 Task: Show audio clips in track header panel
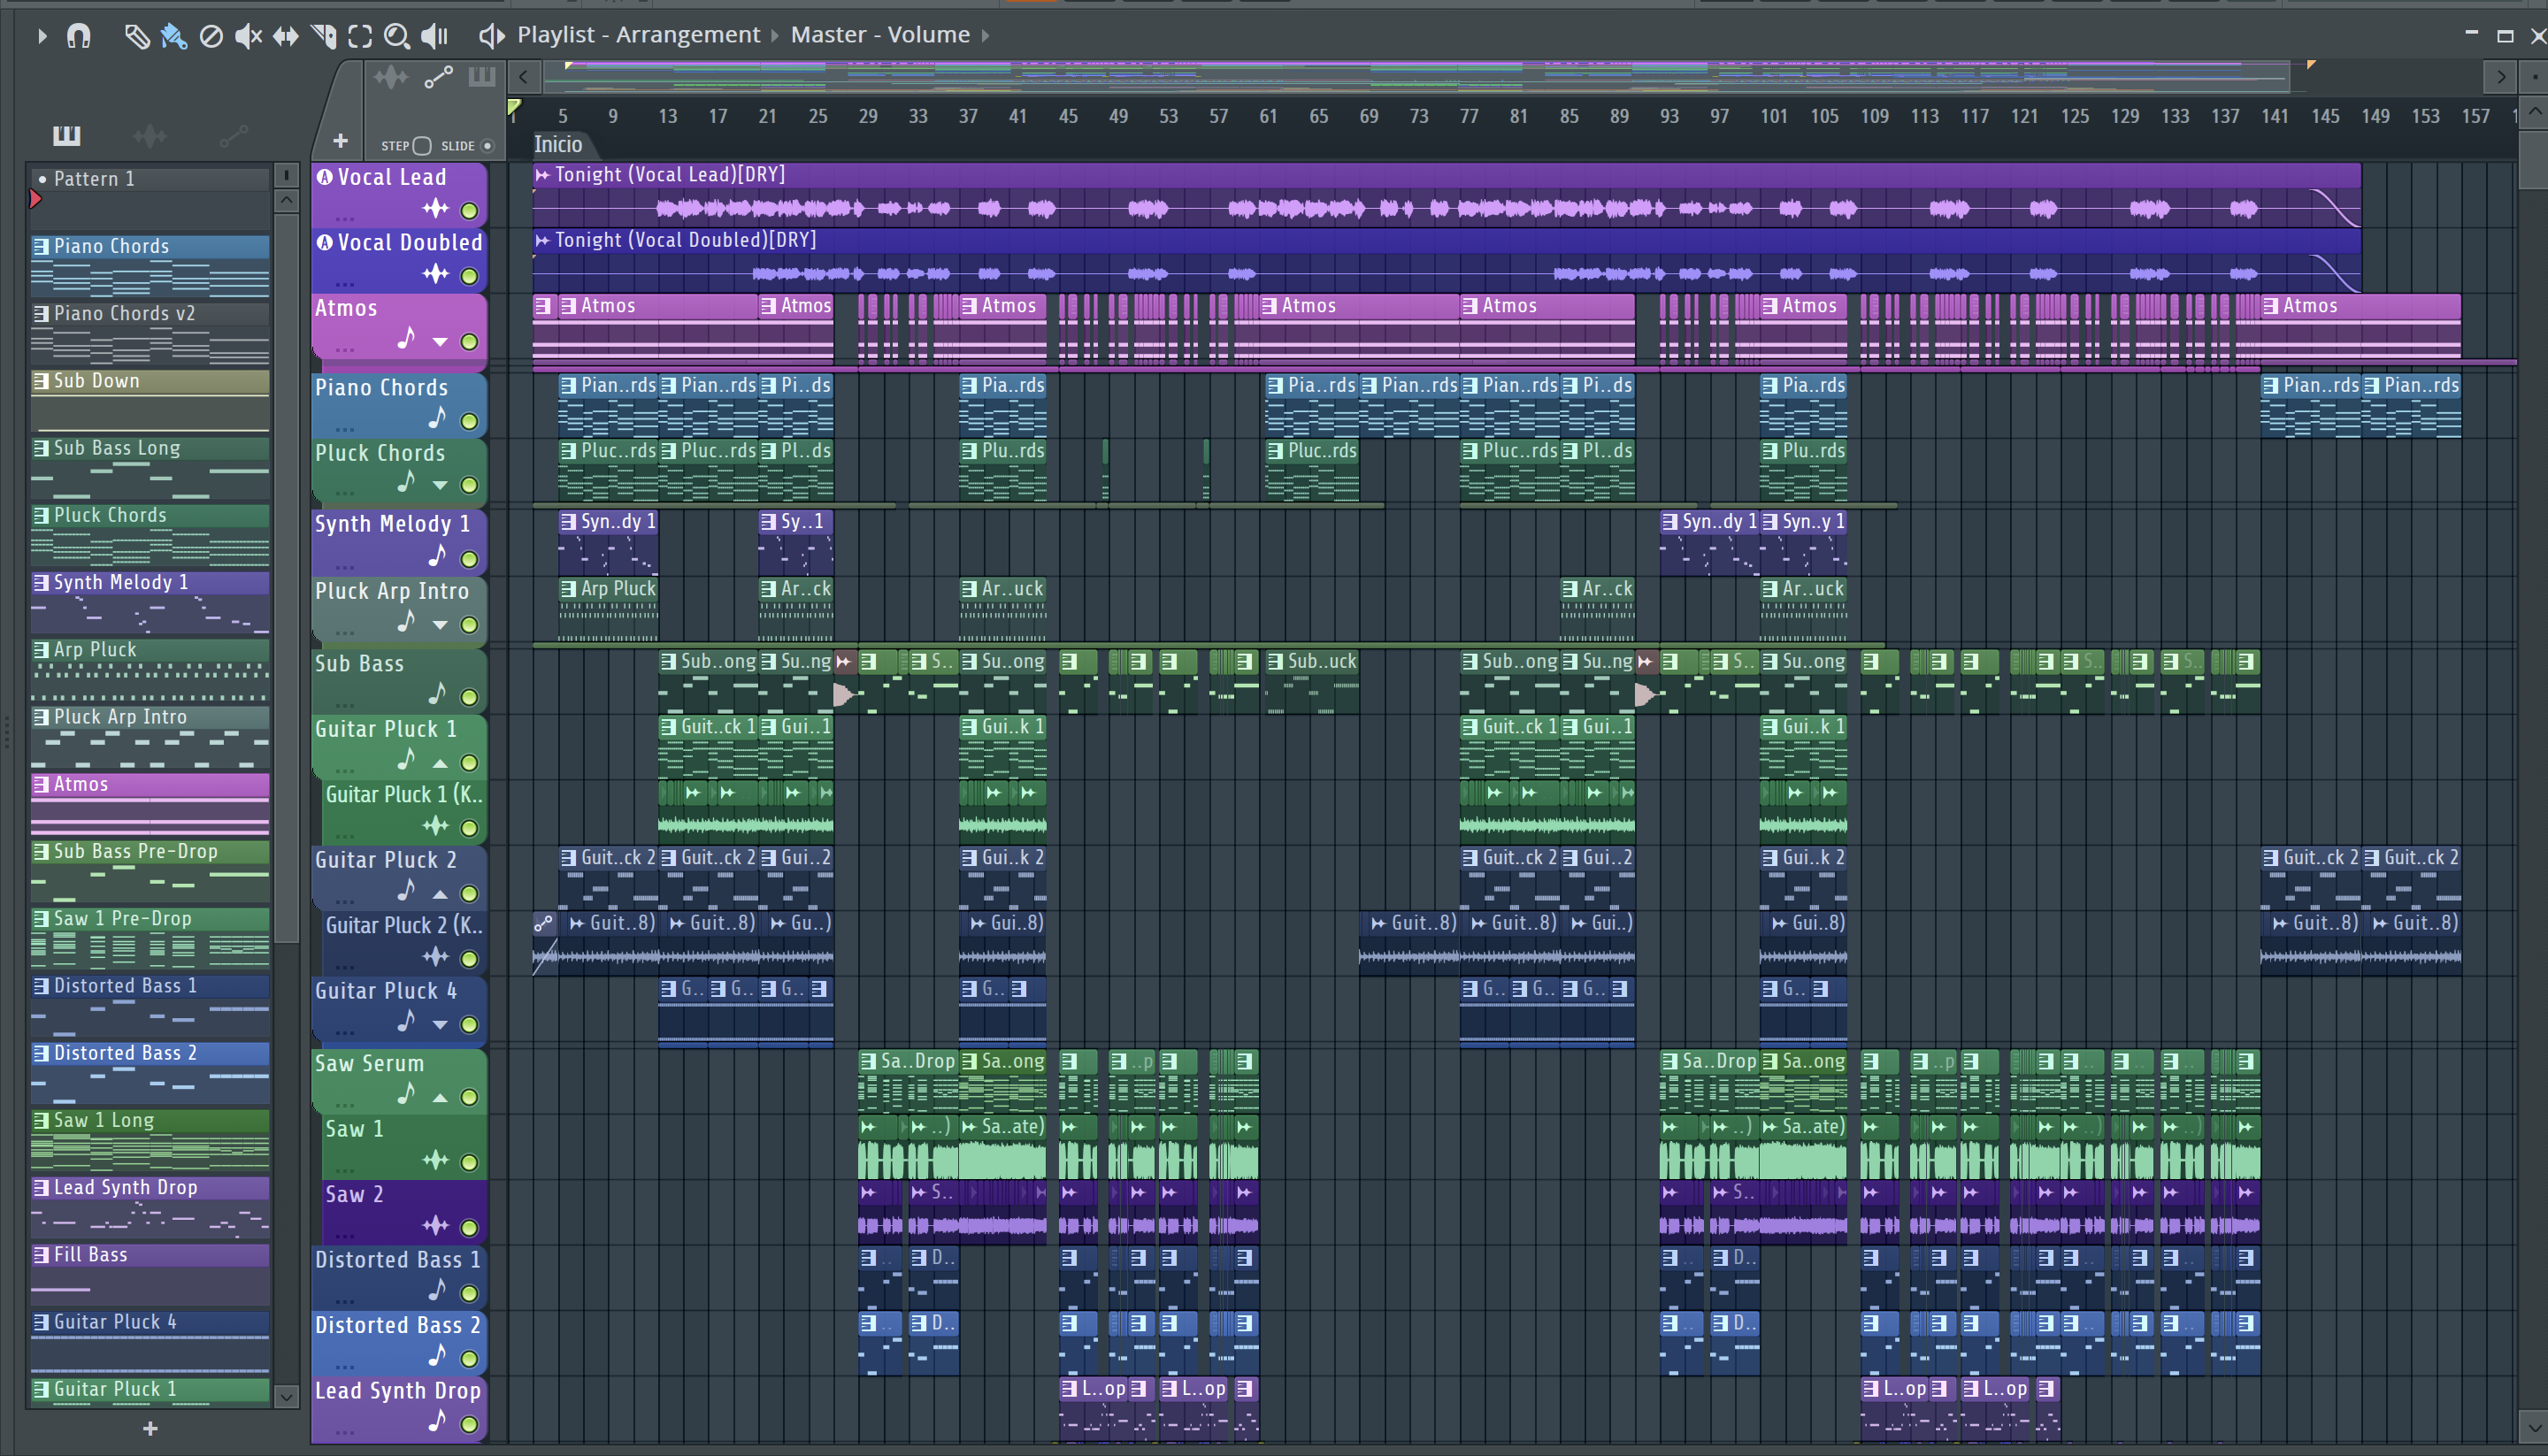[x=391, y=77]
